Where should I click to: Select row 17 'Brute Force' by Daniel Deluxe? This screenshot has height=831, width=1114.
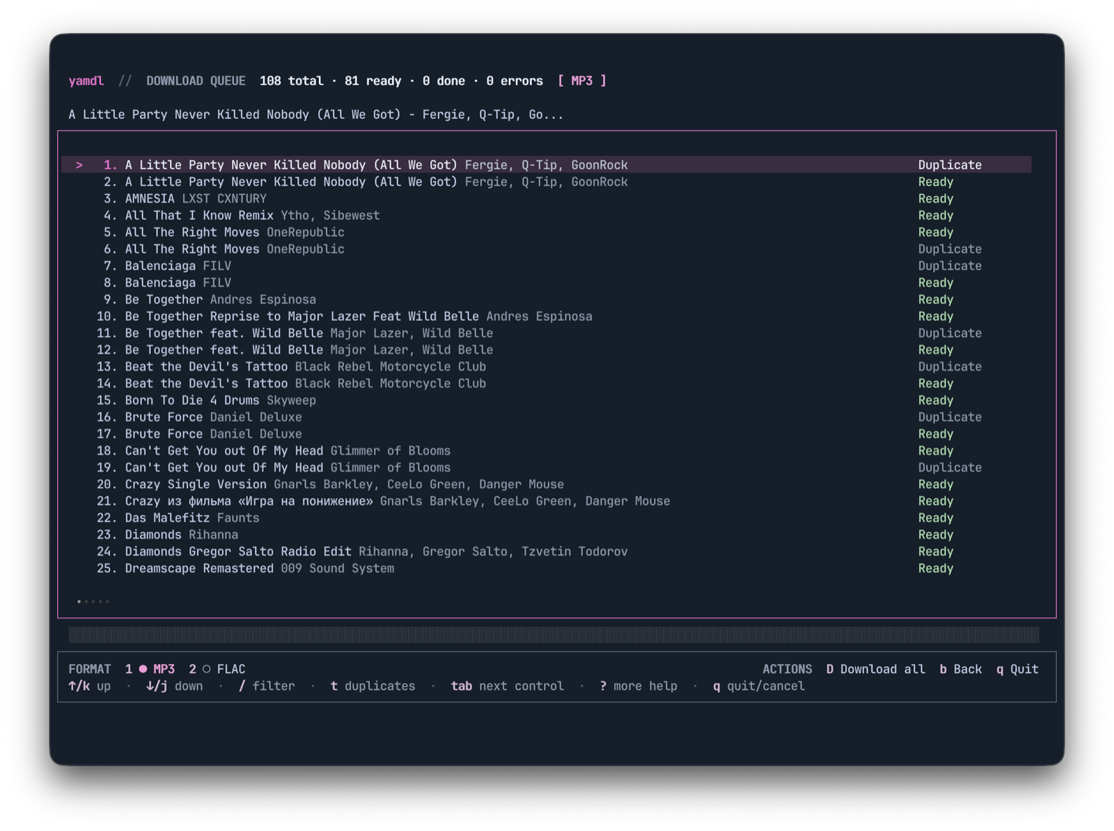pyautogui.click(x=547, y=434)
